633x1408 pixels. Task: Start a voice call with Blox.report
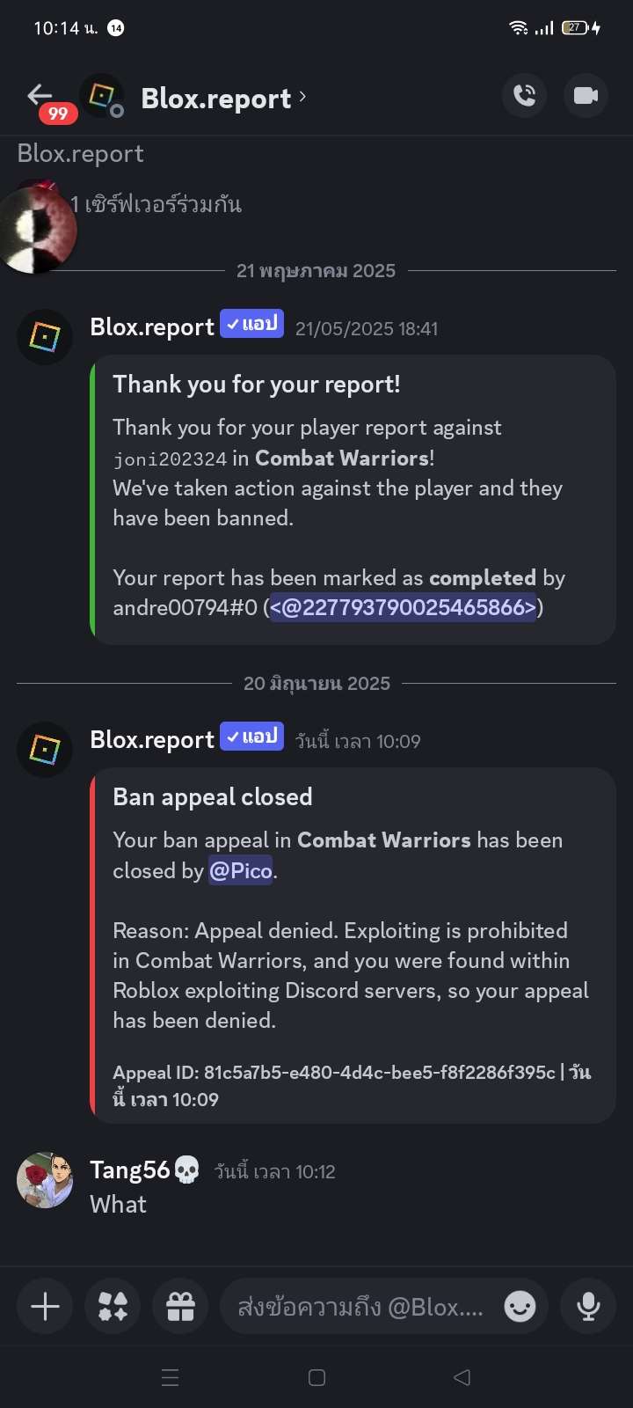coord(525,95)
